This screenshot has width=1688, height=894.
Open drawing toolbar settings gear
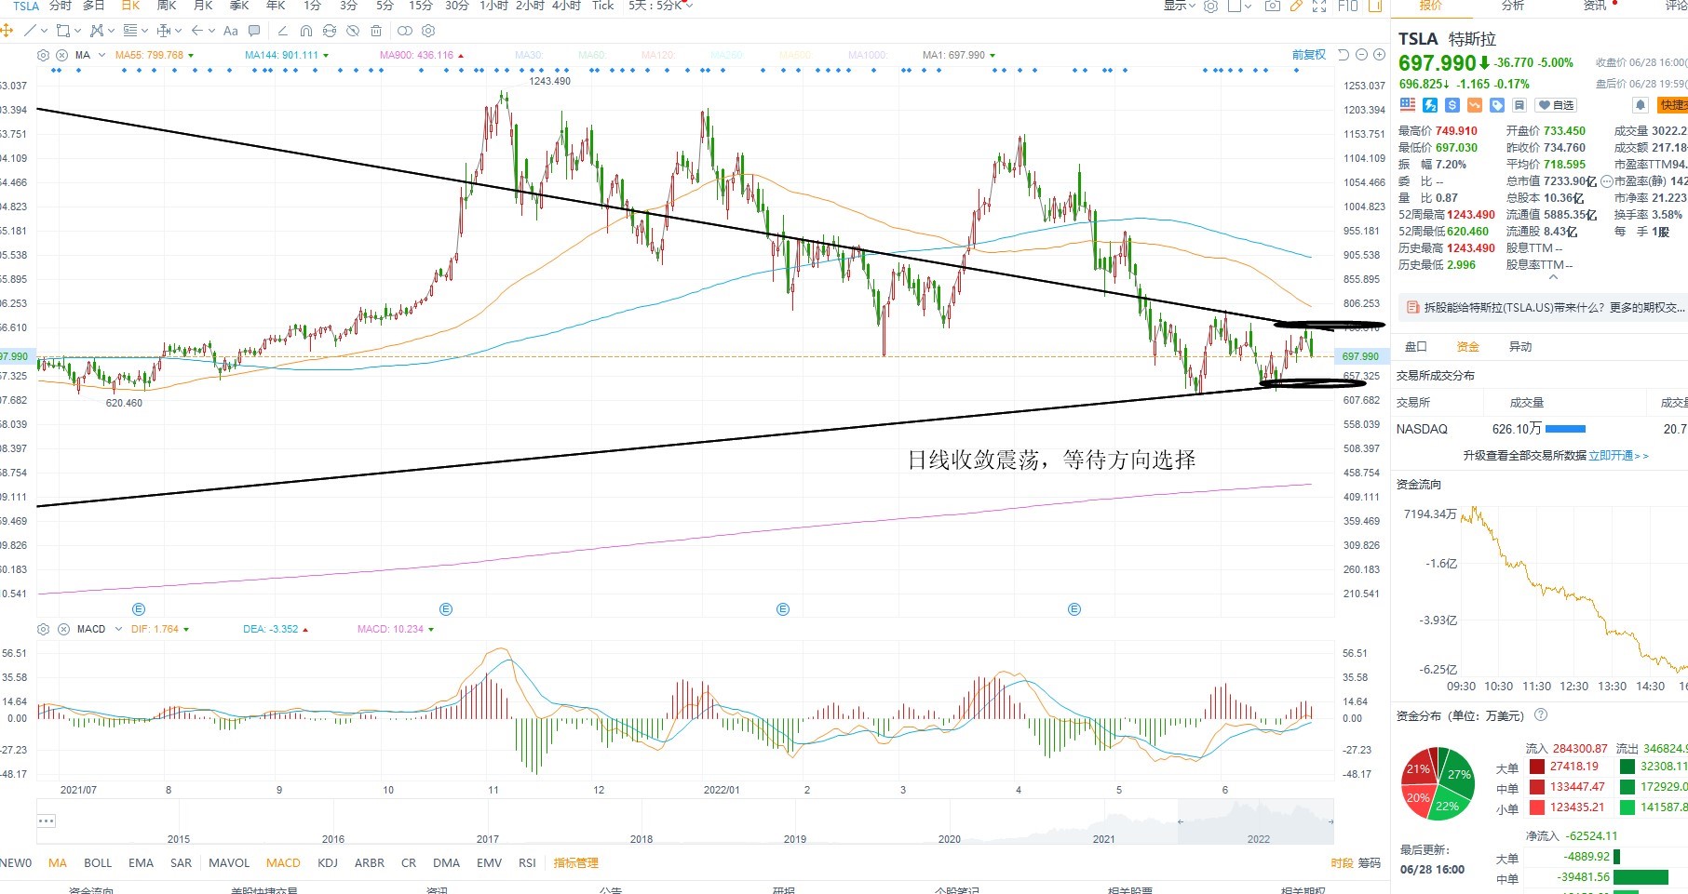point(428,31)
